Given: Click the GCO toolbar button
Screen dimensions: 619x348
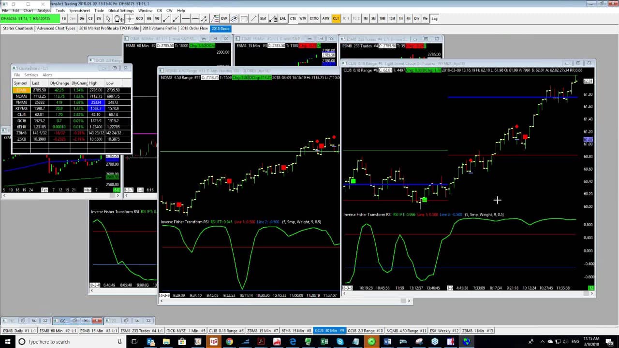Looking at the screenshot, I should 139,18.
